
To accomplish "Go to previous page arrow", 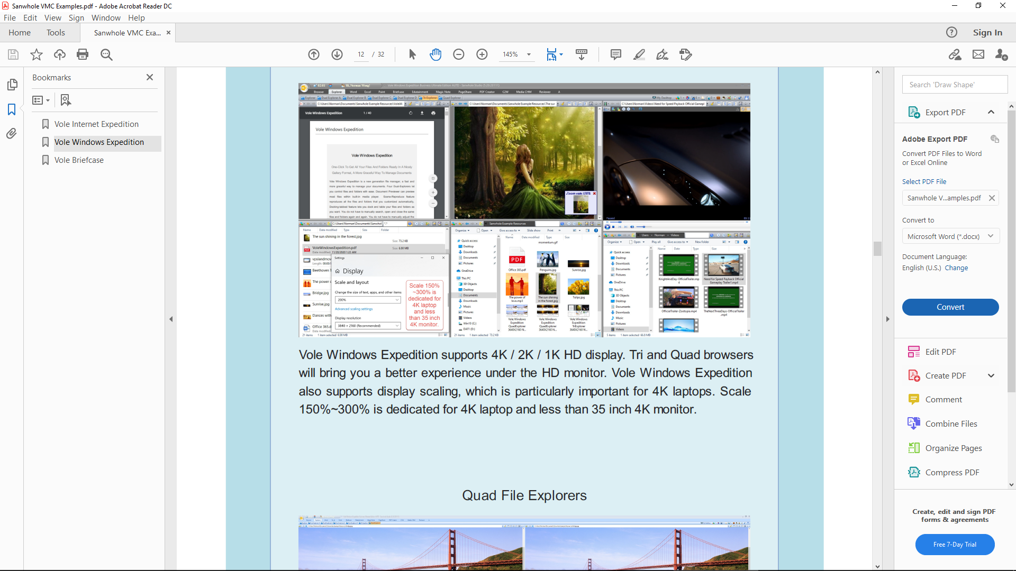I will pos(314,54).
